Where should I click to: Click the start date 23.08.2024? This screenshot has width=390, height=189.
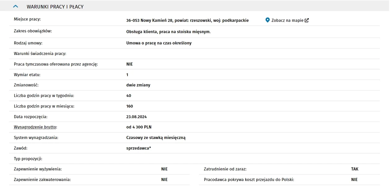coord(136,117)
